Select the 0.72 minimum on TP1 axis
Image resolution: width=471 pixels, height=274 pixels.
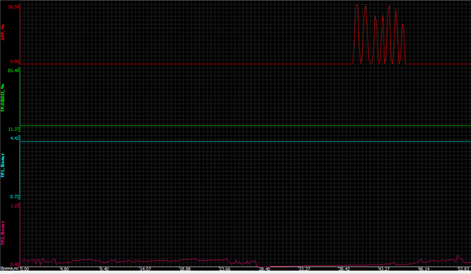click(x=15, y=197)
